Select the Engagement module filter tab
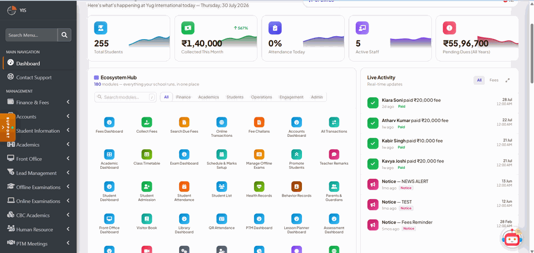534x253 pixels. point(291,97)
